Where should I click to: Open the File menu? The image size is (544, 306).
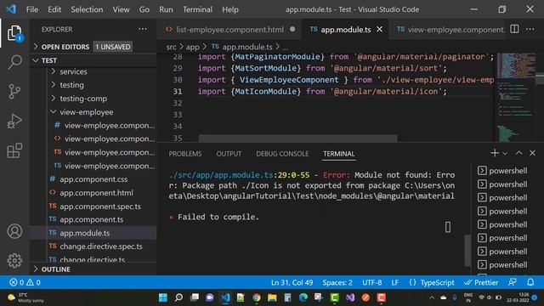tap(32, 9)
